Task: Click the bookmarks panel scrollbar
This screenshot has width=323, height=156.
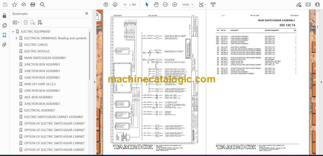Action: 89,56
